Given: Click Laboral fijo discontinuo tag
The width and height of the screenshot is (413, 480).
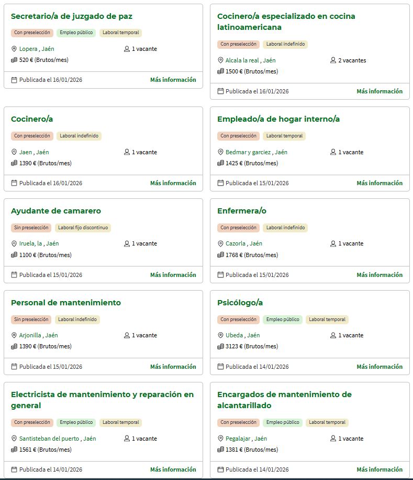Looking at the screenshot, I should click(83, 228).
